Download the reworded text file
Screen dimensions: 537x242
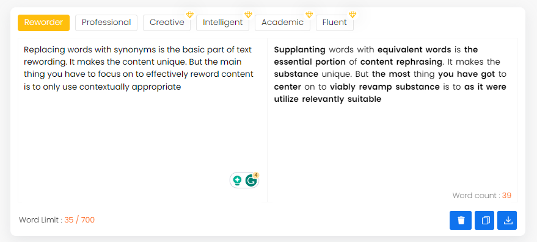tap(507, 221)
